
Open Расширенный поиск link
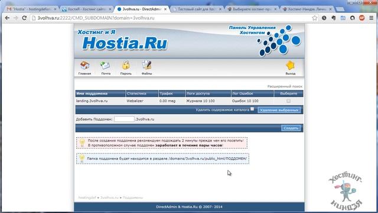(x=285, y=86)
